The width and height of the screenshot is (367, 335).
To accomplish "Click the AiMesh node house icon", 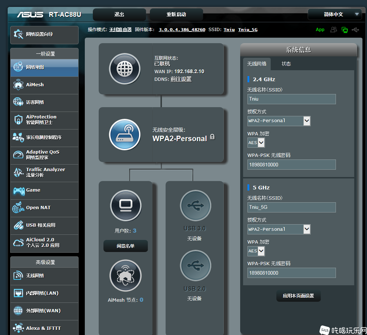I will tap(126, 275).
